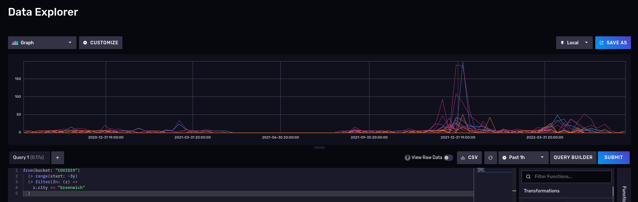638x202 pixels.
Task: Click the functions list scrollbar
Action: [x=613, y=191]
